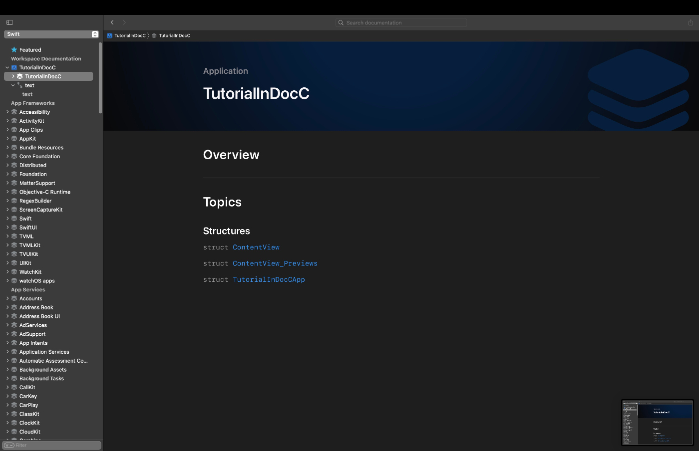Expand the watchOS apps entry
This screenshot has height=451, width=699.
click(7, 281)
